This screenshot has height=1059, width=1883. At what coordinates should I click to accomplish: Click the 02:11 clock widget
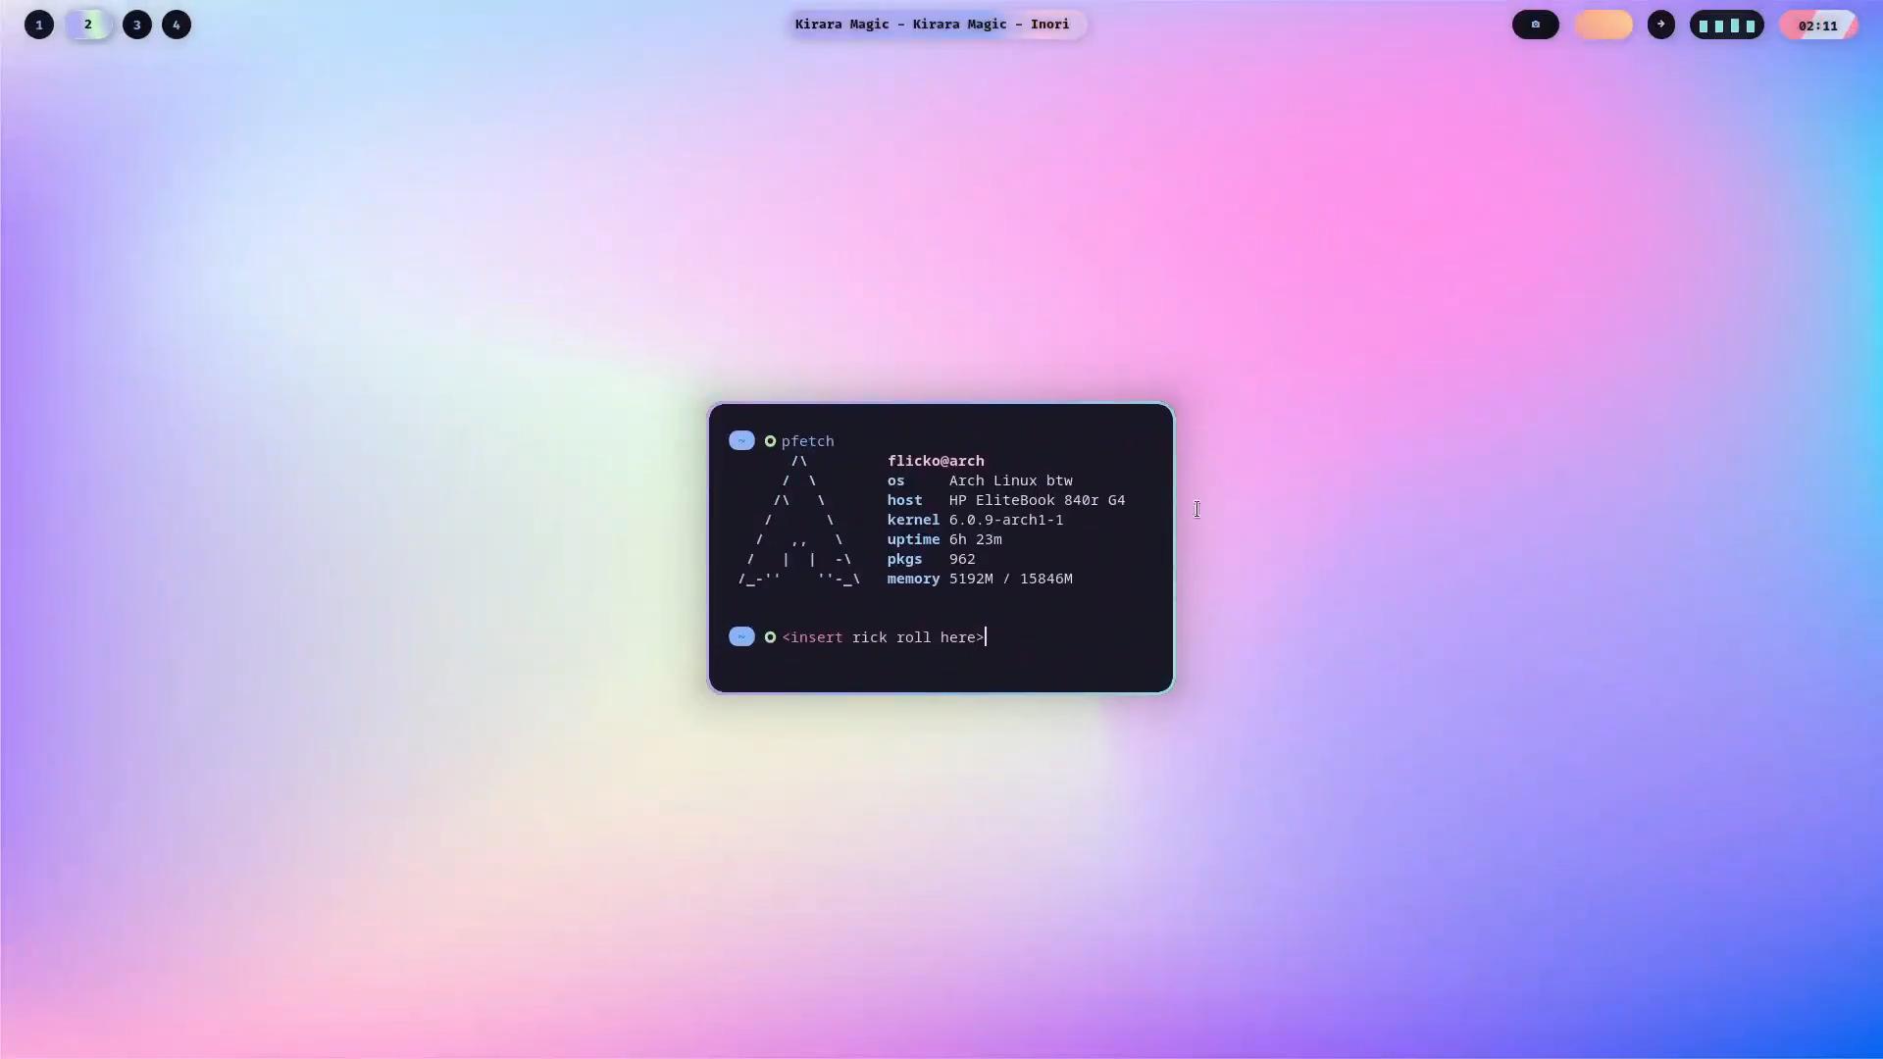[x=1817, y=25]
